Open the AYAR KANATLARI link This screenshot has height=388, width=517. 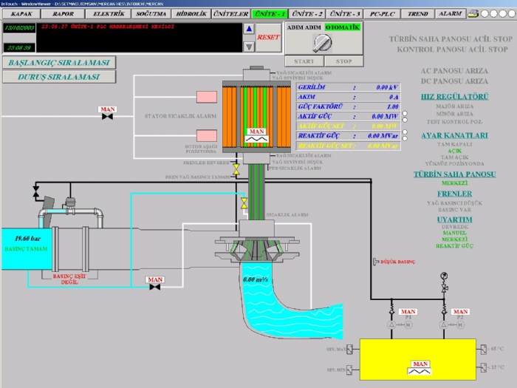(x=455, y=135)
